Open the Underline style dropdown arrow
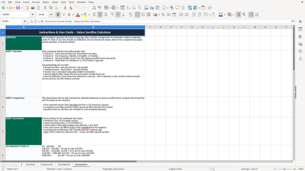This screenshot has width=305, height=171. pos(73,15)
